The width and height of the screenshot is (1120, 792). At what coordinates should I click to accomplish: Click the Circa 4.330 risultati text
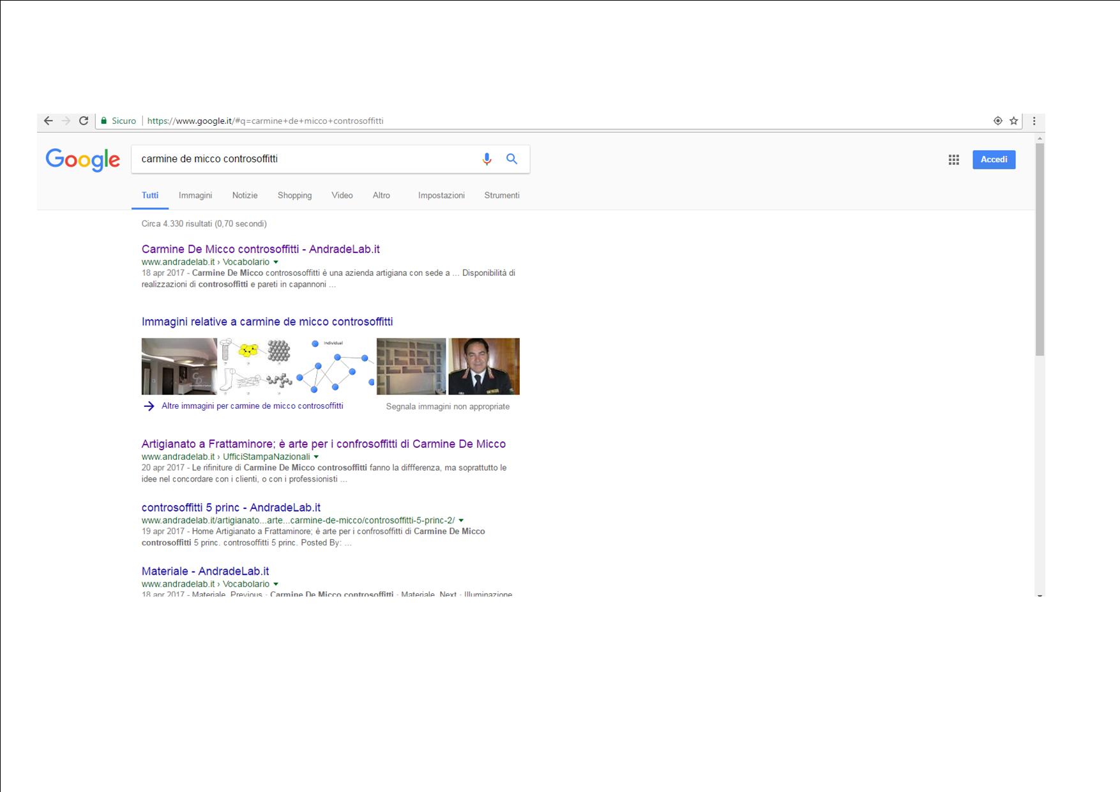[204, 224]
